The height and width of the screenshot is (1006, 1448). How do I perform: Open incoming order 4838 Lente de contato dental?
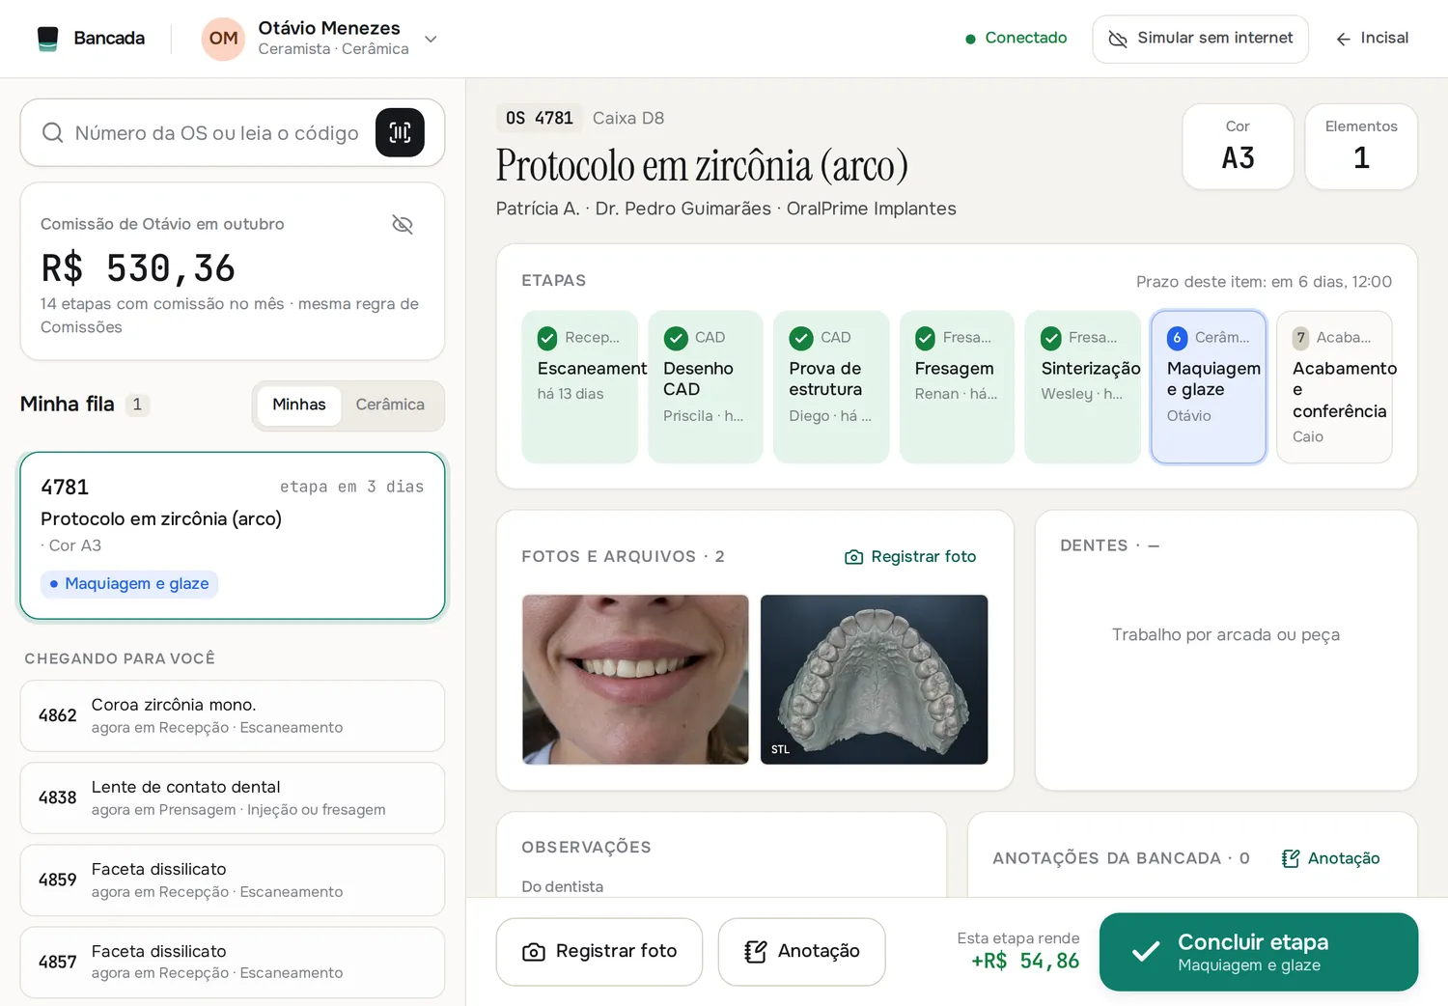(x=233, y=798)
